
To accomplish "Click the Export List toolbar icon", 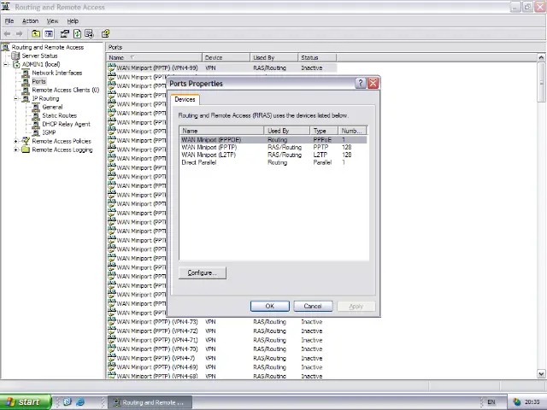I will (x=89, y=34).
